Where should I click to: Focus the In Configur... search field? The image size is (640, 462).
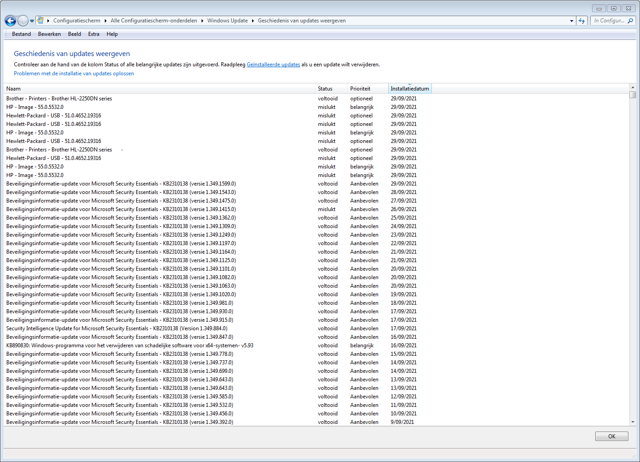point(609,21)
